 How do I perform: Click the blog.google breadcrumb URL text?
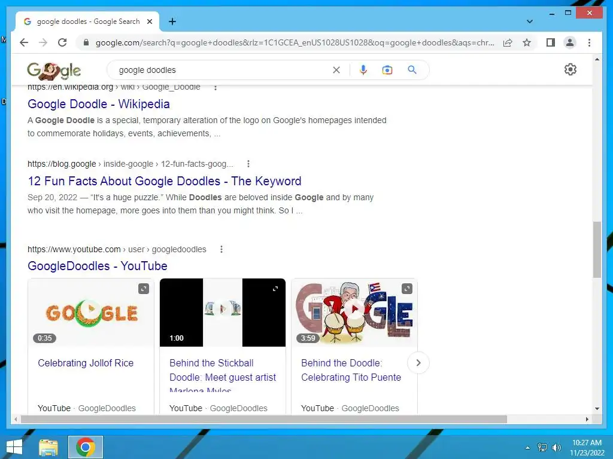click(130, 164)
